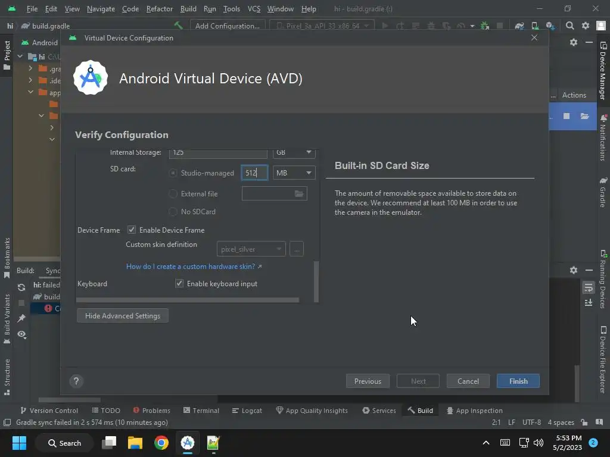
Task: Click the Task View taskbar icon
Action: click(x=109, y=443)
